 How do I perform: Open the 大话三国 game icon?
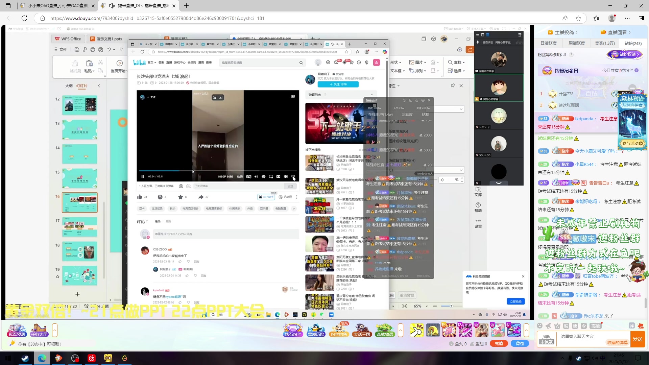(x=362, y=330)
